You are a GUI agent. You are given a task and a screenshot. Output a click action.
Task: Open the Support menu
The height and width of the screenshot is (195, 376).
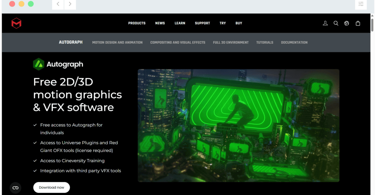[x=202, y=23]
